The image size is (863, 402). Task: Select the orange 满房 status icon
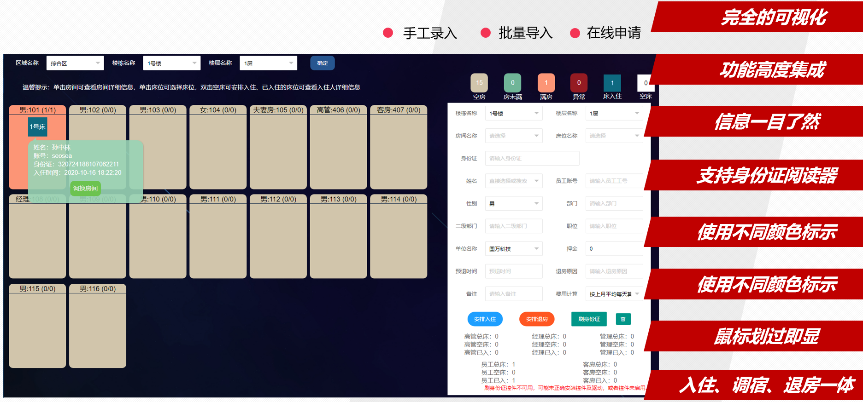(x=546, y=83)
